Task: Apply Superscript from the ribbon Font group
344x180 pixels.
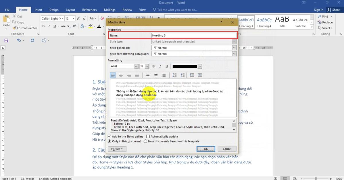Action: [74, 26]
